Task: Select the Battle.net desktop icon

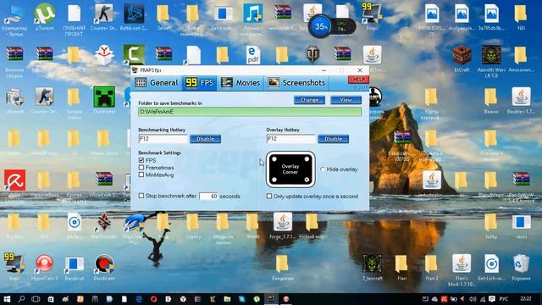Action: [x=134, y=17]
